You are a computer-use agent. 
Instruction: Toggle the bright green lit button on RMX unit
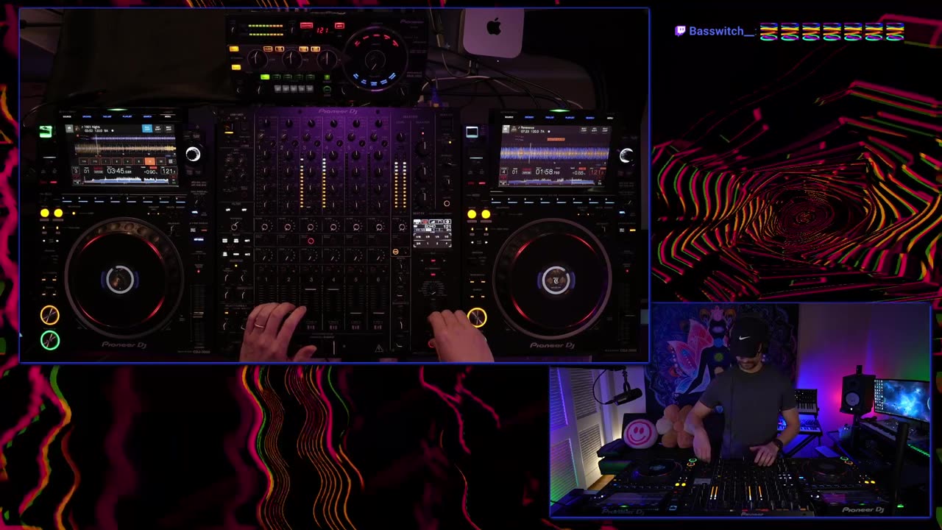pyautogui.click(x=265, y=77)
